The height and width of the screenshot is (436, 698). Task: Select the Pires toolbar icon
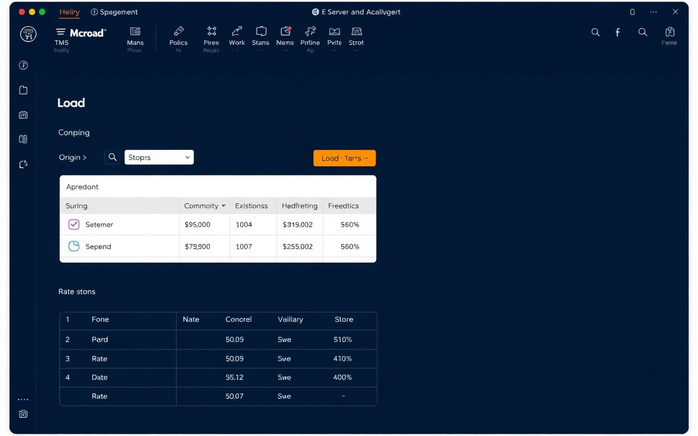tap(212, 31)
